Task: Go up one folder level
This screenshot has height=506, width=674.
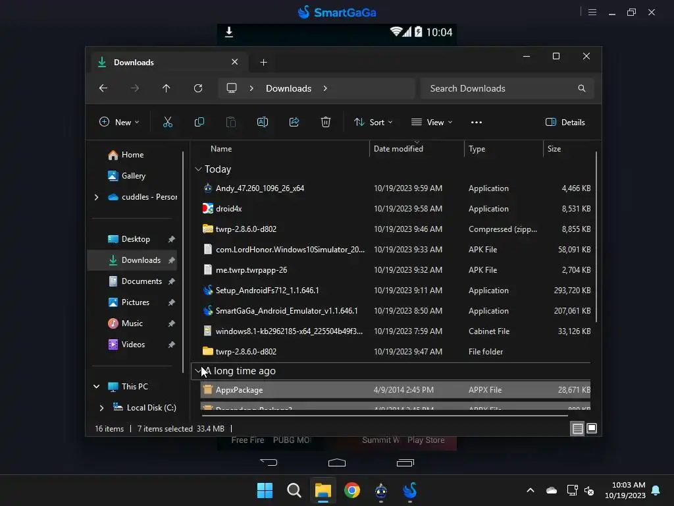Action: tap(167, 88)
